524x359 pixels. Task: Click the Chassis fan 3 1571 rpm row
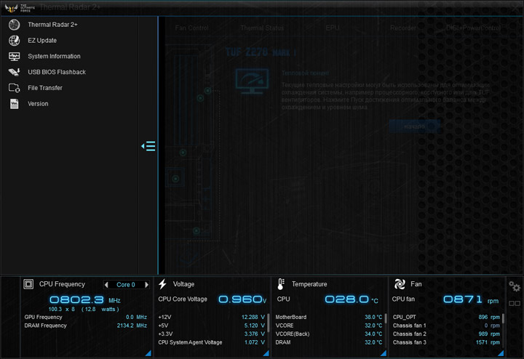coord(446,342)
